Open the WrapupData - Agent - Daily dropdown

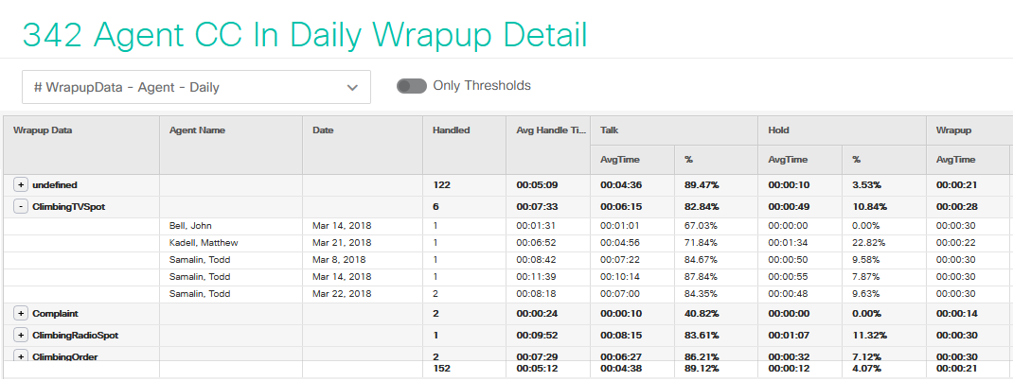[196, 87]
